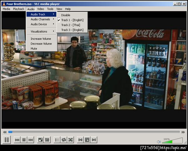
Task: Close the Audio menu
Action: (x=31, y=9)
